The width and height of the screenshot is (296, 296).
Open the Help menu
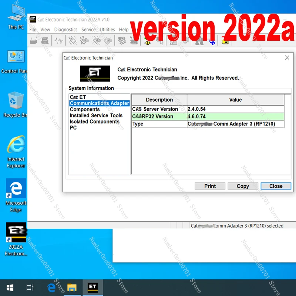tap(124, 30)
